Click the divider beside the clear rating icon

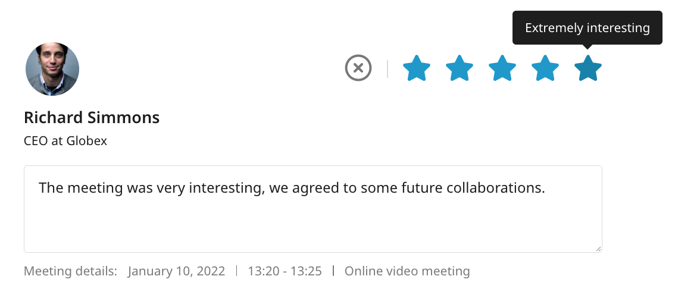click(x=387, y=69)
